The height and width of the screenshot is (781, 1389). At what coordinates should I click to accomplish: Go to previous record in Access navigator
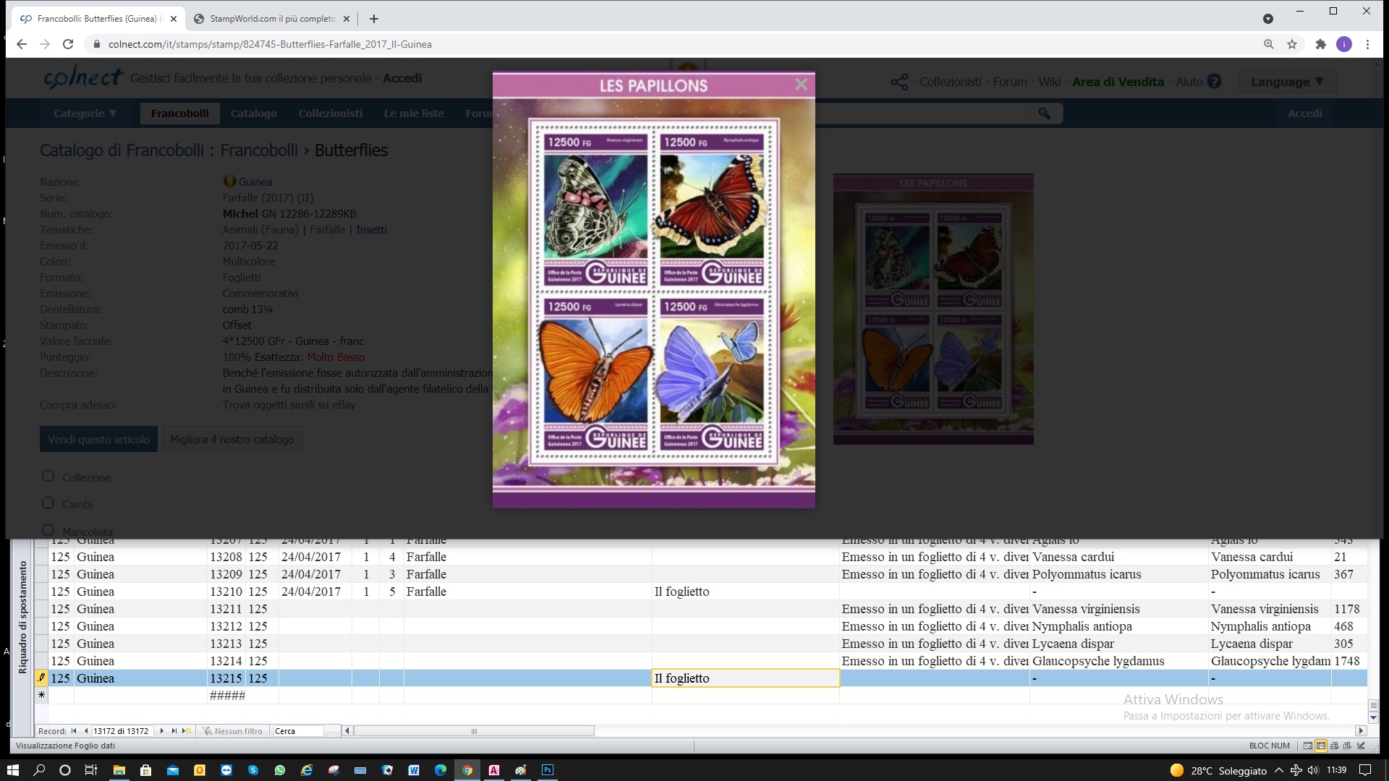(x=85, y=731)
